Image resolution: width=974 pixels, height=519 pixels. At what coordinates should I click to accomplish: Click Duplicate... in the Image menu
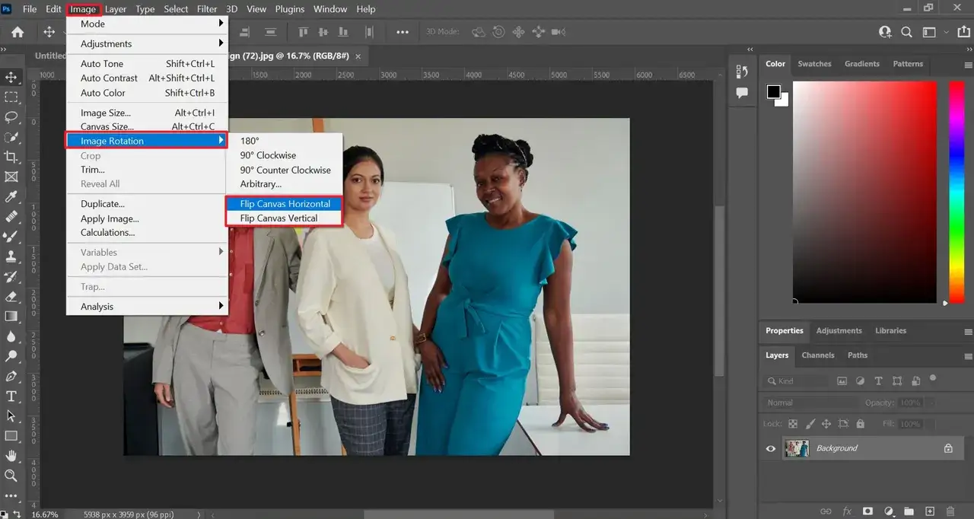point(103,204)
